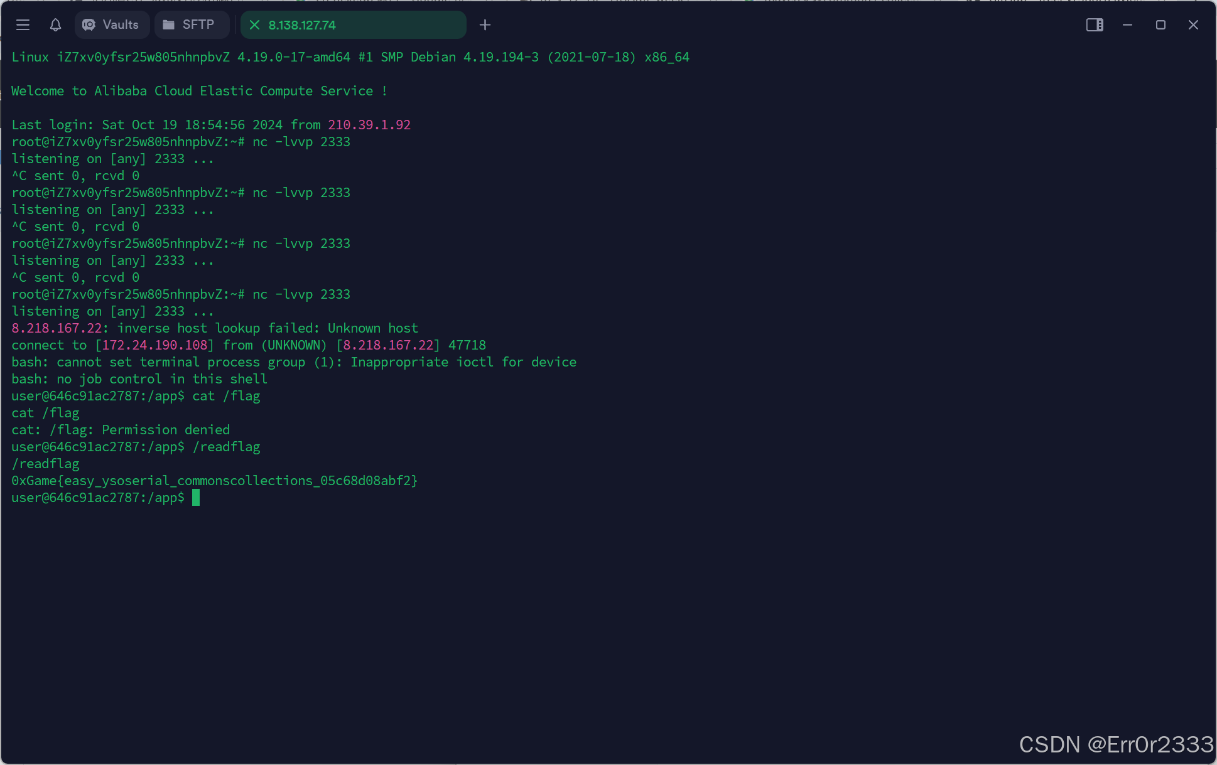This screenshot has height=765, width=1217.
Task: Close the 8.138.127.74 session via green X
Action: tap(254, 25)
